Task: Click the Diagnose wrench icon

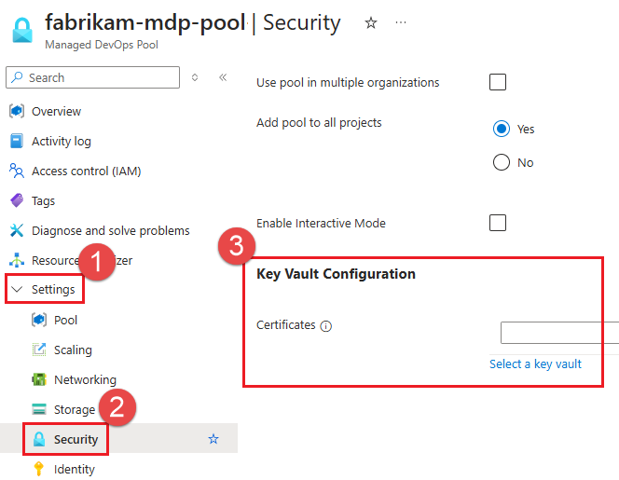Action: pos(17,230)
